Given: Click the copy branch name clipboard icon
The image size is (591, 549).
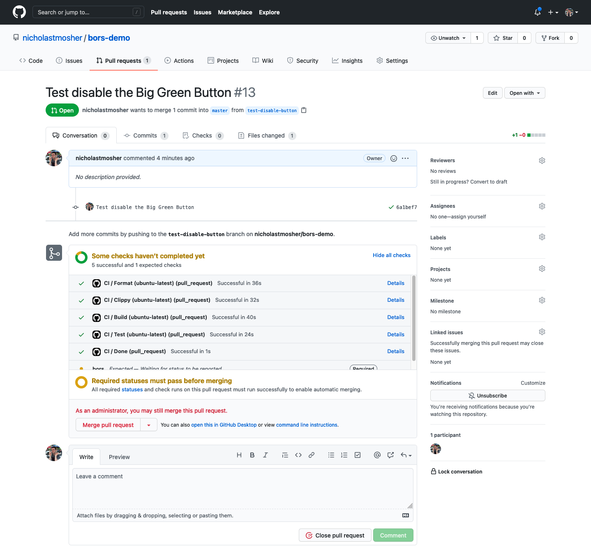Looking at the screenshot, I should click(x=304, y=110).
